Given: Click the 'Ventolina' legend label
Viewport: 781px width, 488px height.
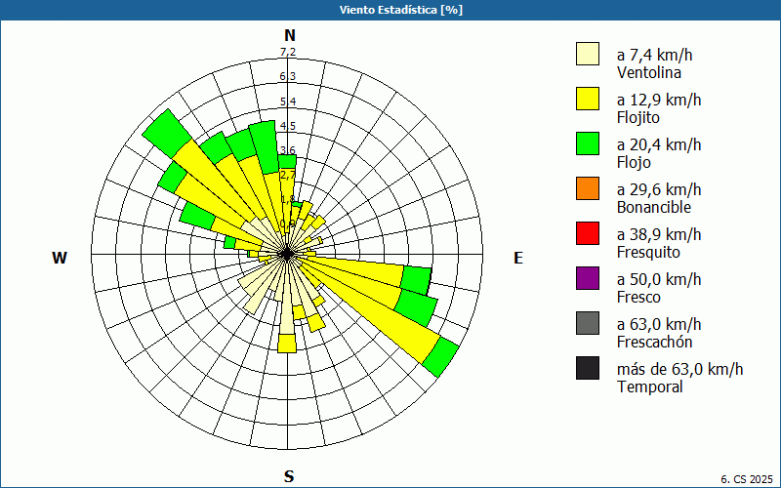Looking at the screenshot, I should [x=649, y=72].
